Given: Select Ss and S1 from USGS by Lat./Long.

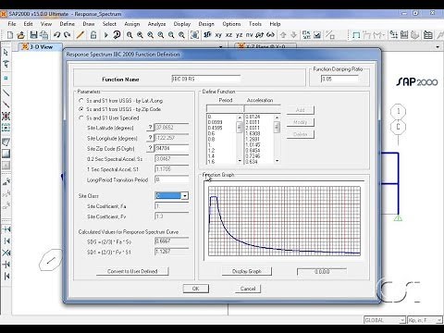Looking at the screenshot, I should (81, 101).
